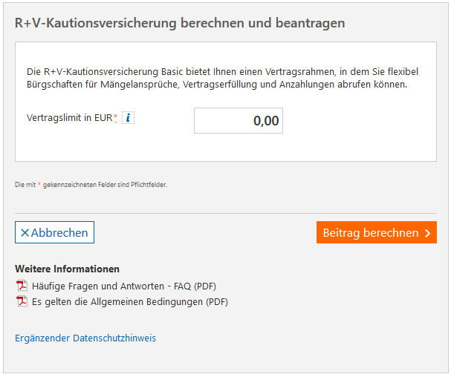Screen dimensions: 451x377
Task: Click the info icon beside Vertragslimit
Action: tap(128, 118)
